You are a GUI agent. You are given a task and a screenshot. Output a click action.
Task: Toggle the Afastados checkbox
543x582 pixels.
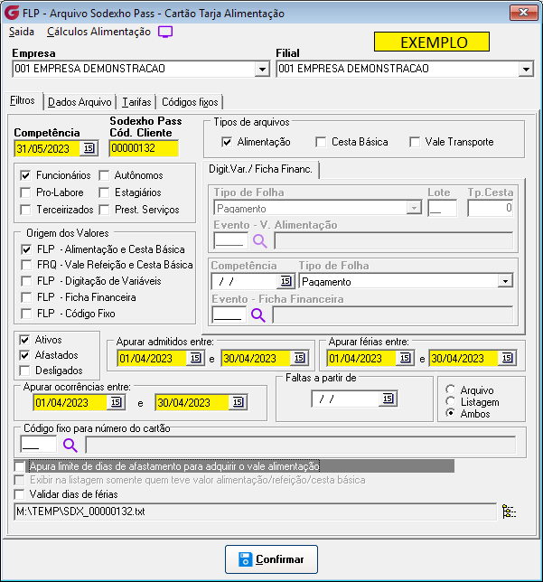pos(25,355)
